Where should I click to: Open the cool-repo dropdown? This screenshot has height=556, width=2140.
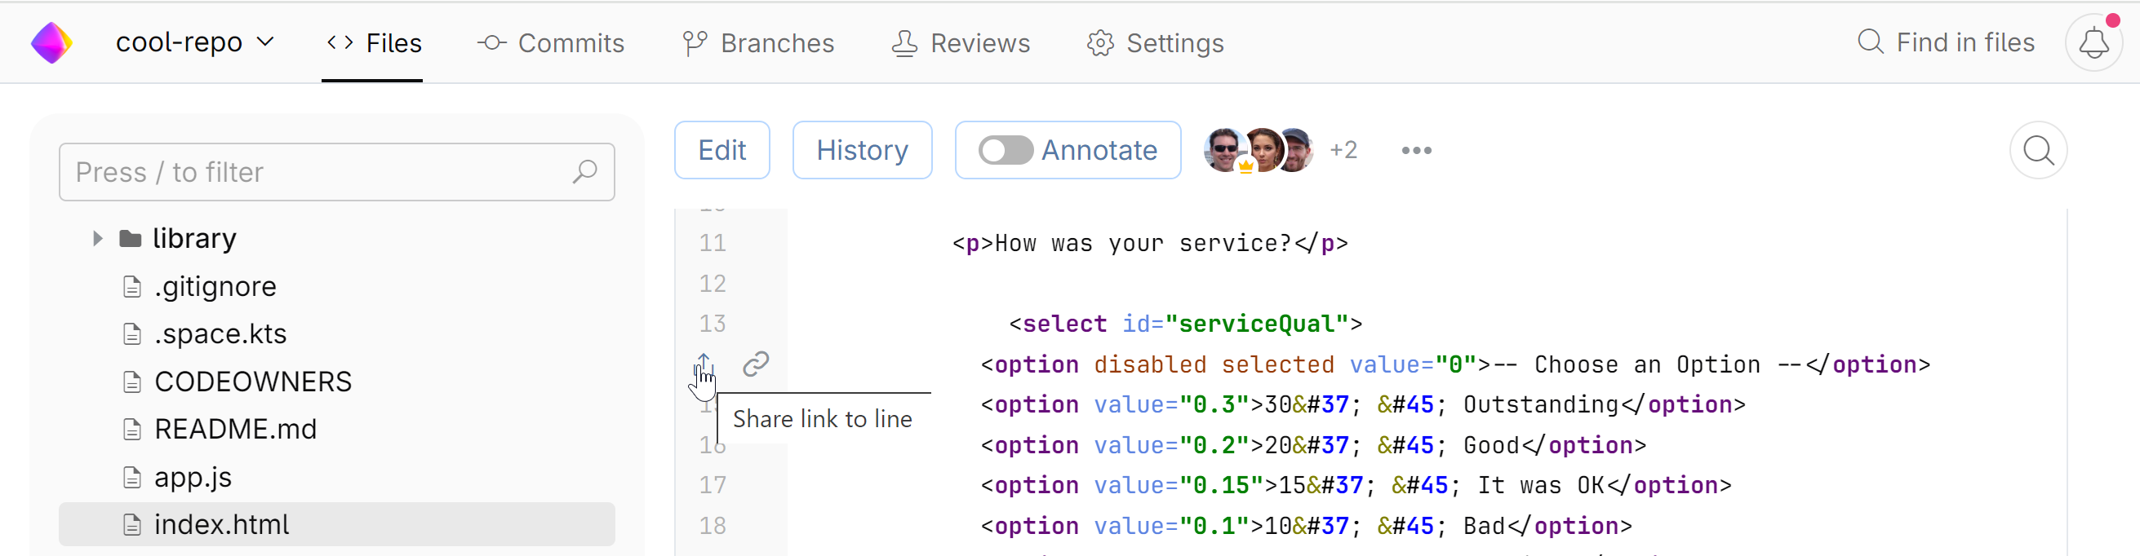click(x=194, y=42)
